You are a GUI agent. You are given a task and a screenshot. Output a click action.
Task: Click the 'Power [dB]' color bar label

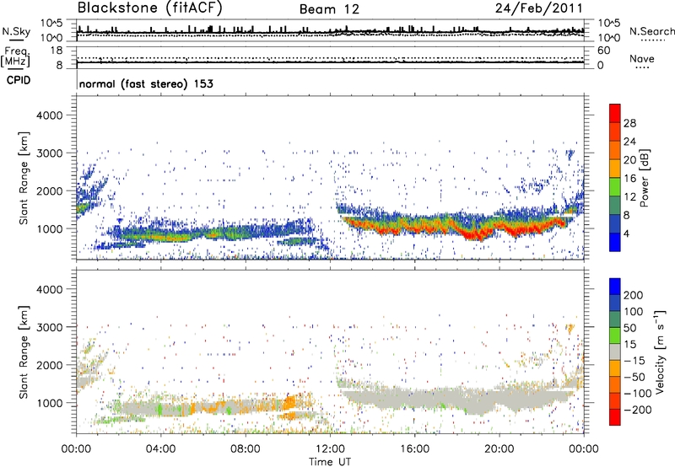[645, 178]
